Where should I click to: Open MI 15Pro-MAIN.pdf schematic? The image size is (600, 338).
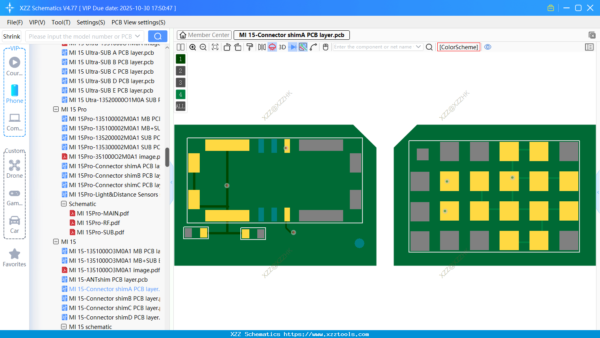[103, 213]
